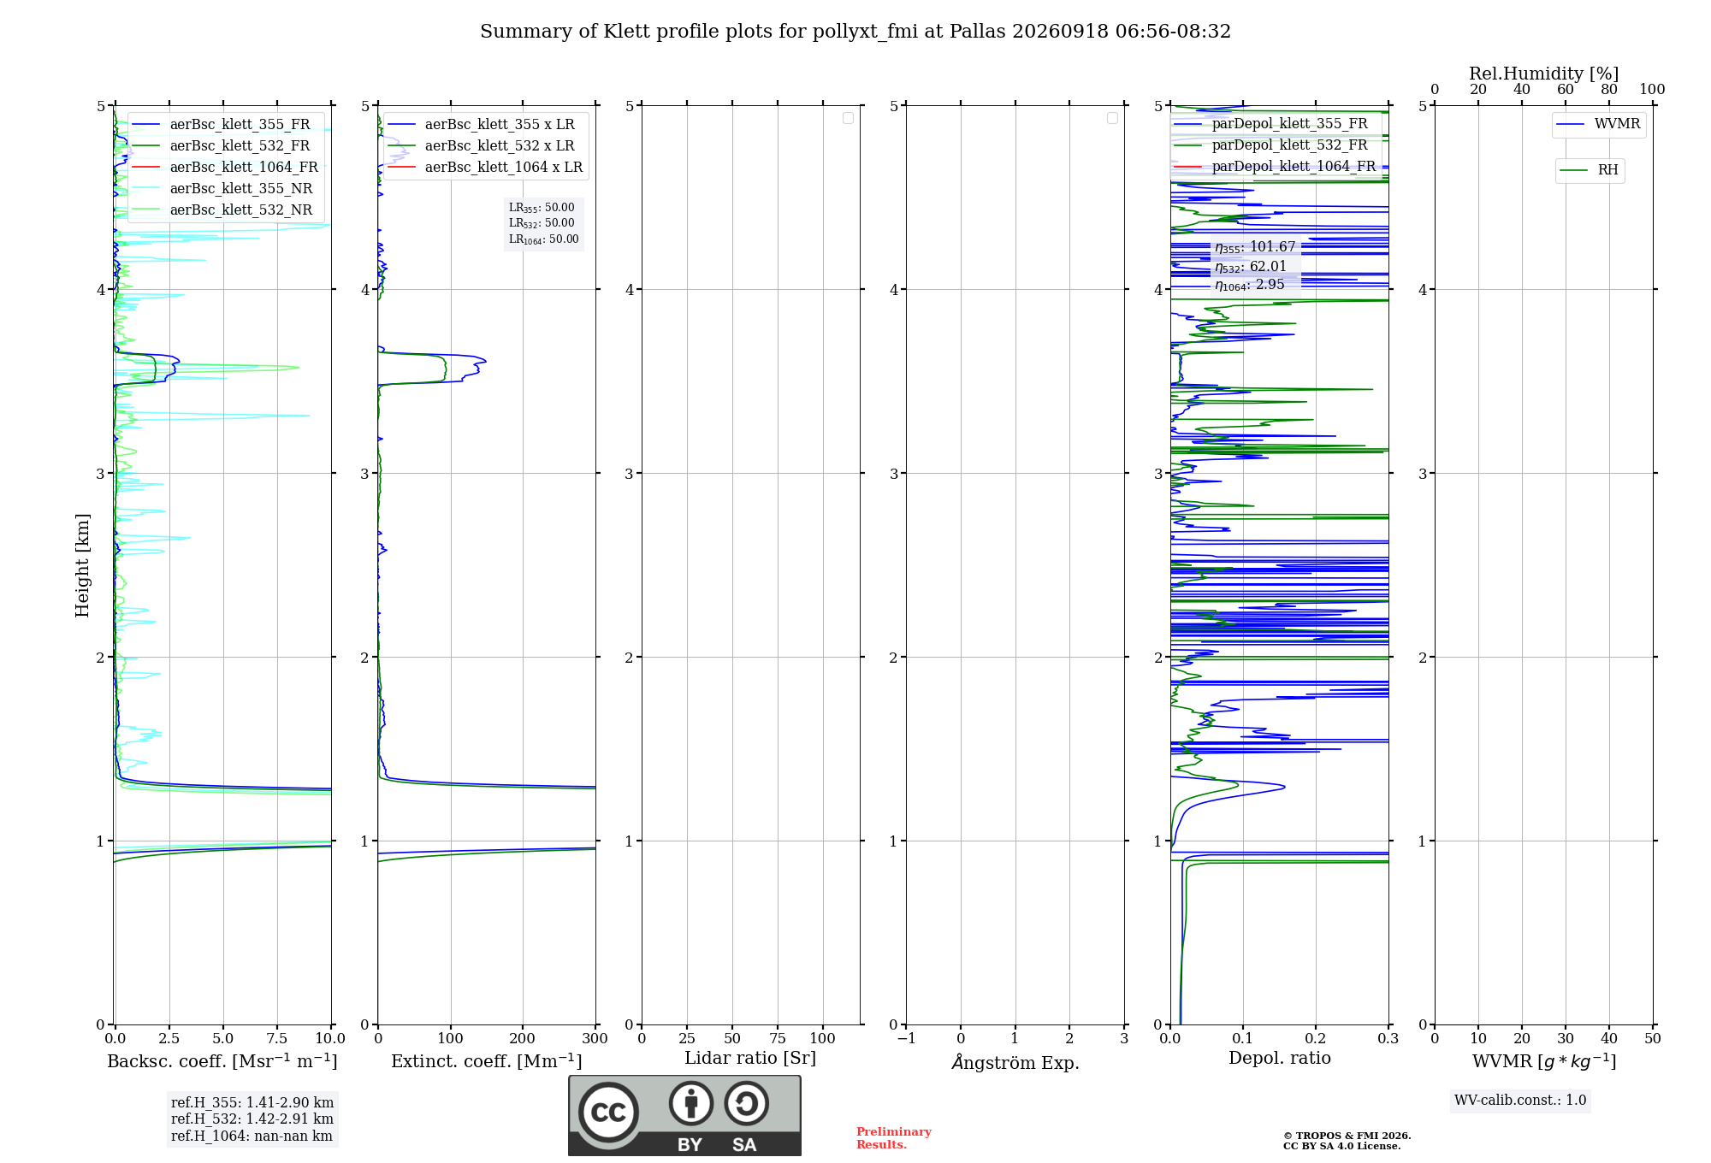Click the BY attribution person icon

pyautogui.click(x=691, y=1103)
